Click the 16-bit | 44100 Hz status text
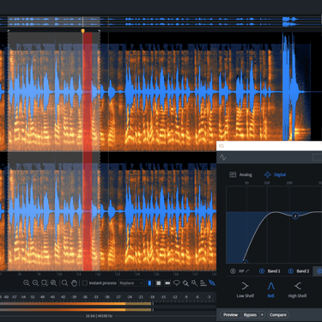The width and height of the screenshot is (322, 322). (99, 316)
